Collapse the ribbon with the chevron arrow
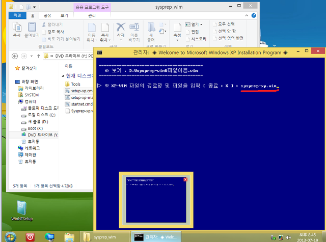 coord(247,16)
